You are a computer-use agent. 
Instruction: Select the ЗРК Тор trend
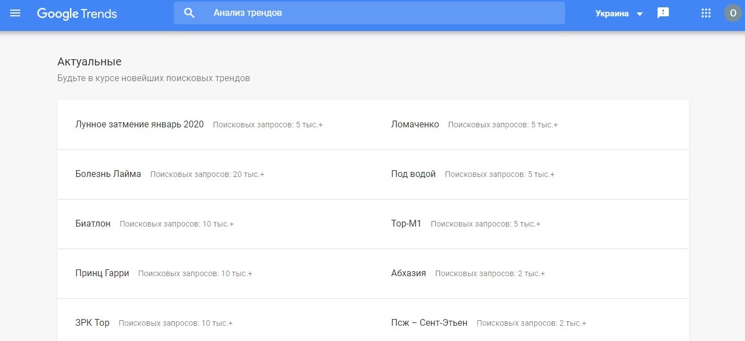coord(92,323)
